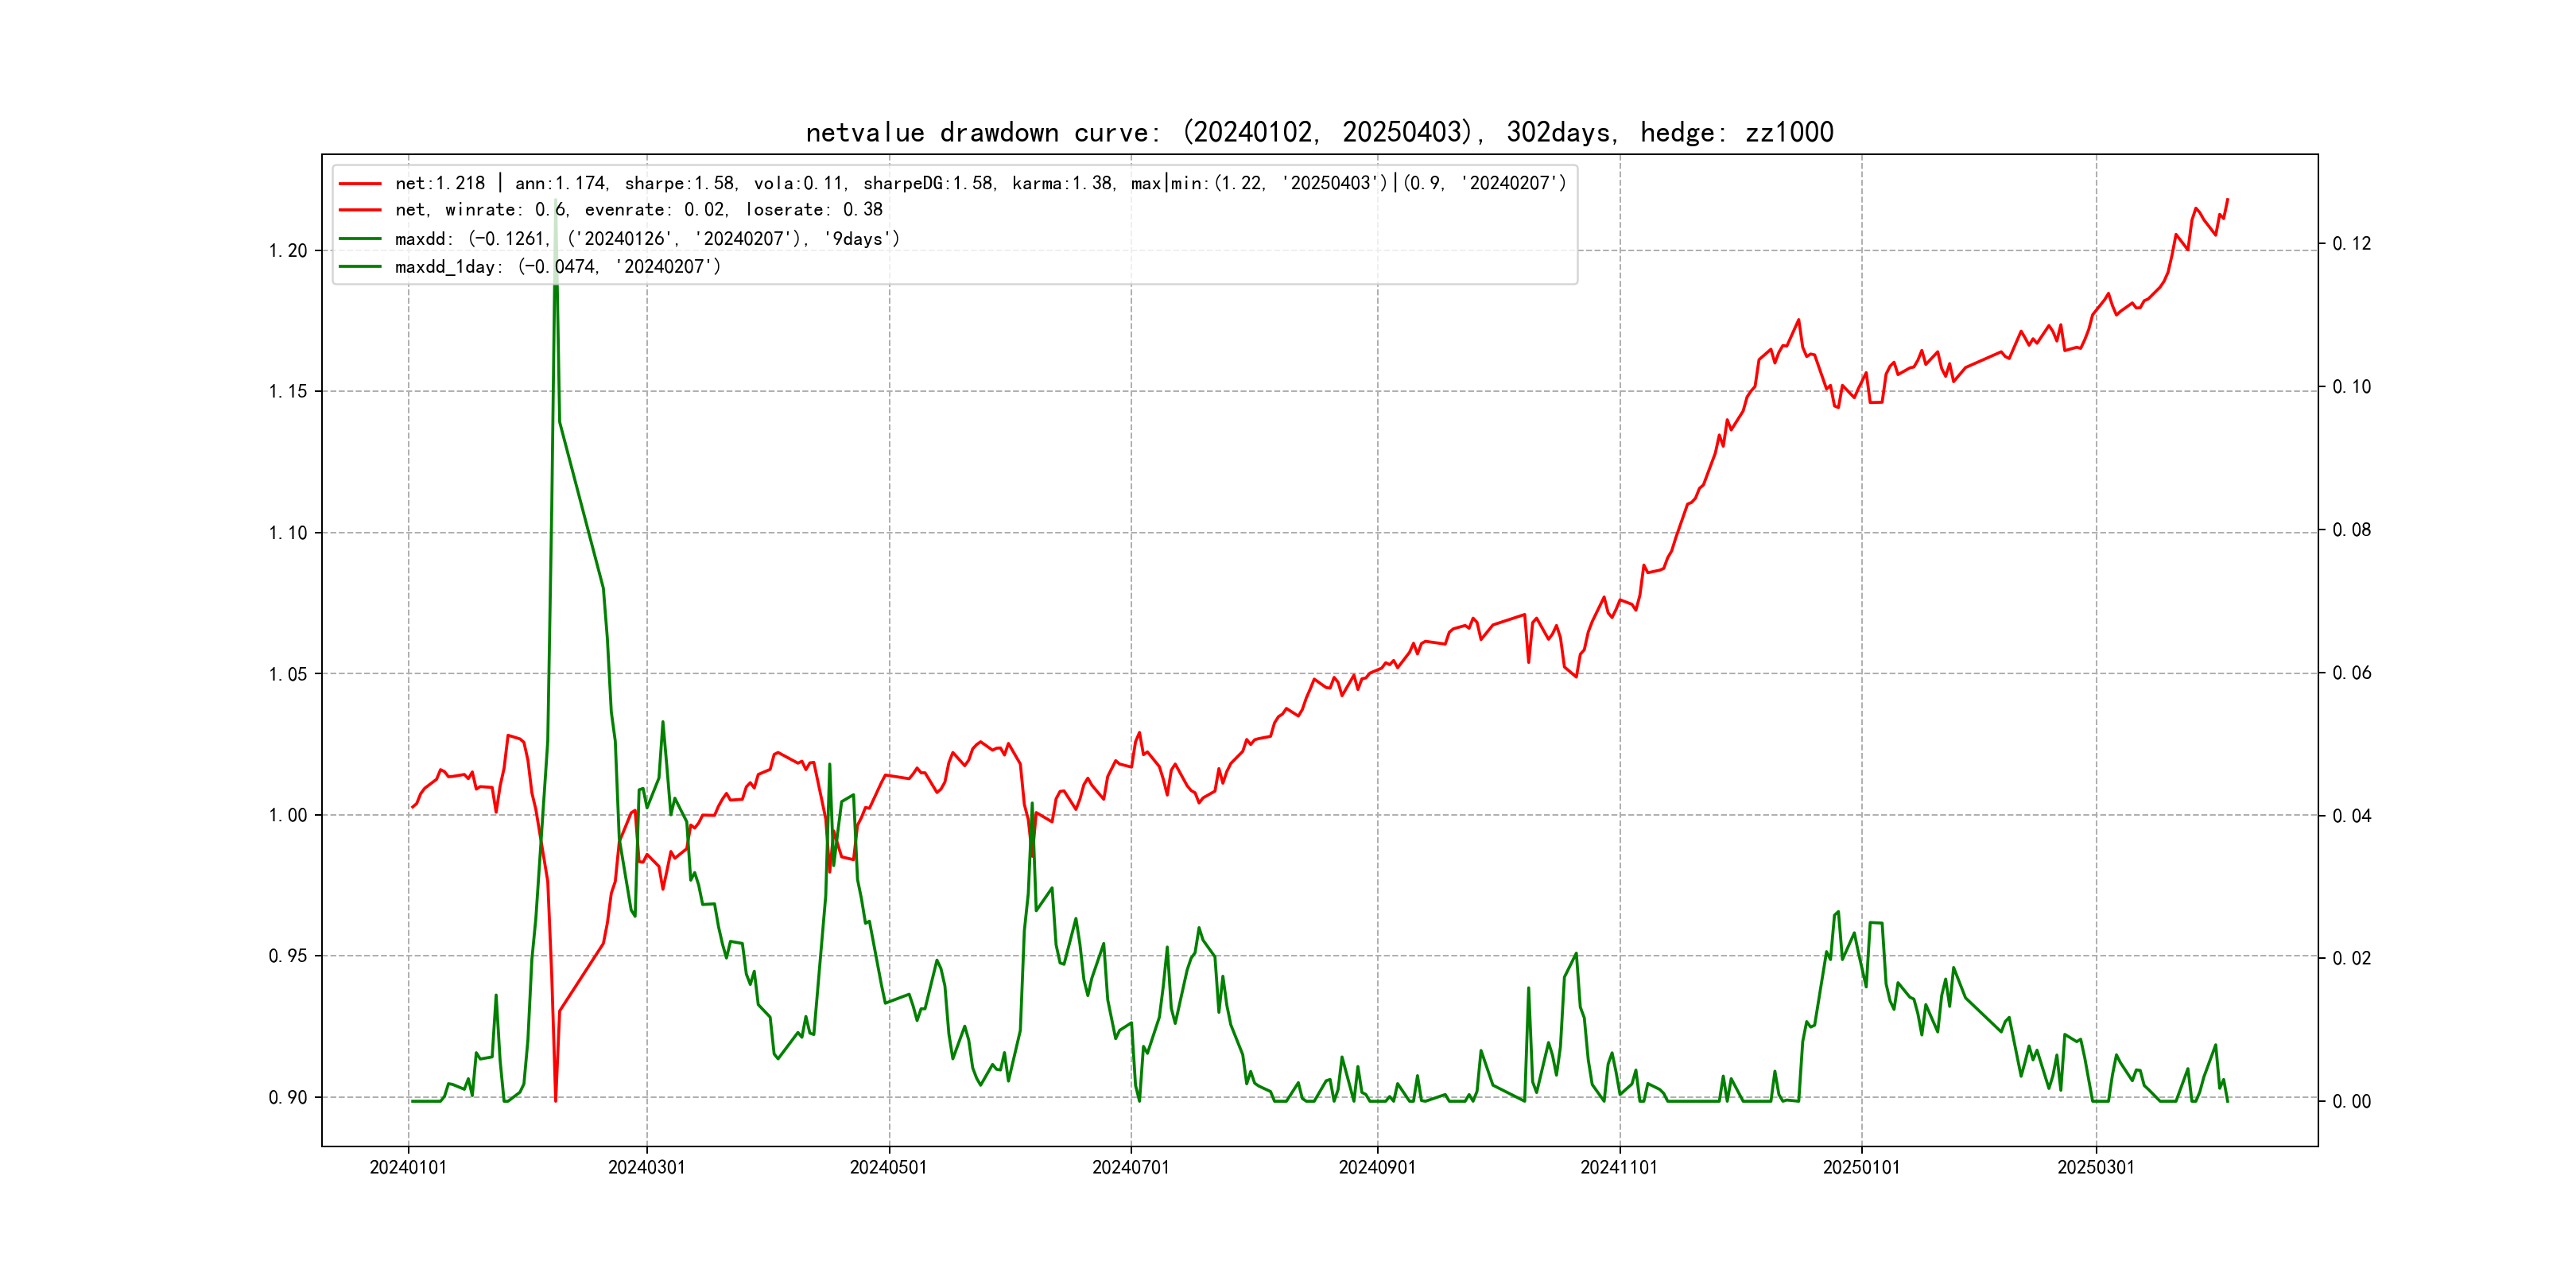
Task: Click the 20250301 x-axis date label
Action: click(x=2096, y=1168)
